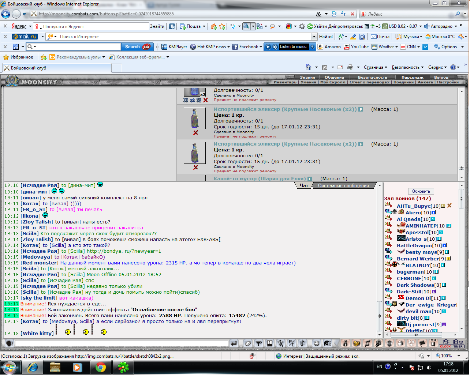
Task: Click the info icon next to Al Qaeda[10]
Action: point(434,219)
